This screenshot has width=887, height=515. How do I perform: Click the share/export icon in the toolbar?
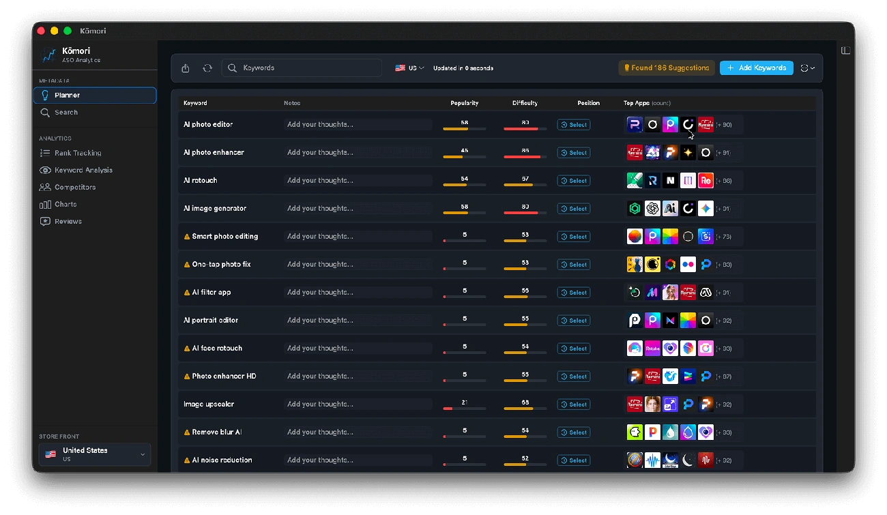coord(185,68)
